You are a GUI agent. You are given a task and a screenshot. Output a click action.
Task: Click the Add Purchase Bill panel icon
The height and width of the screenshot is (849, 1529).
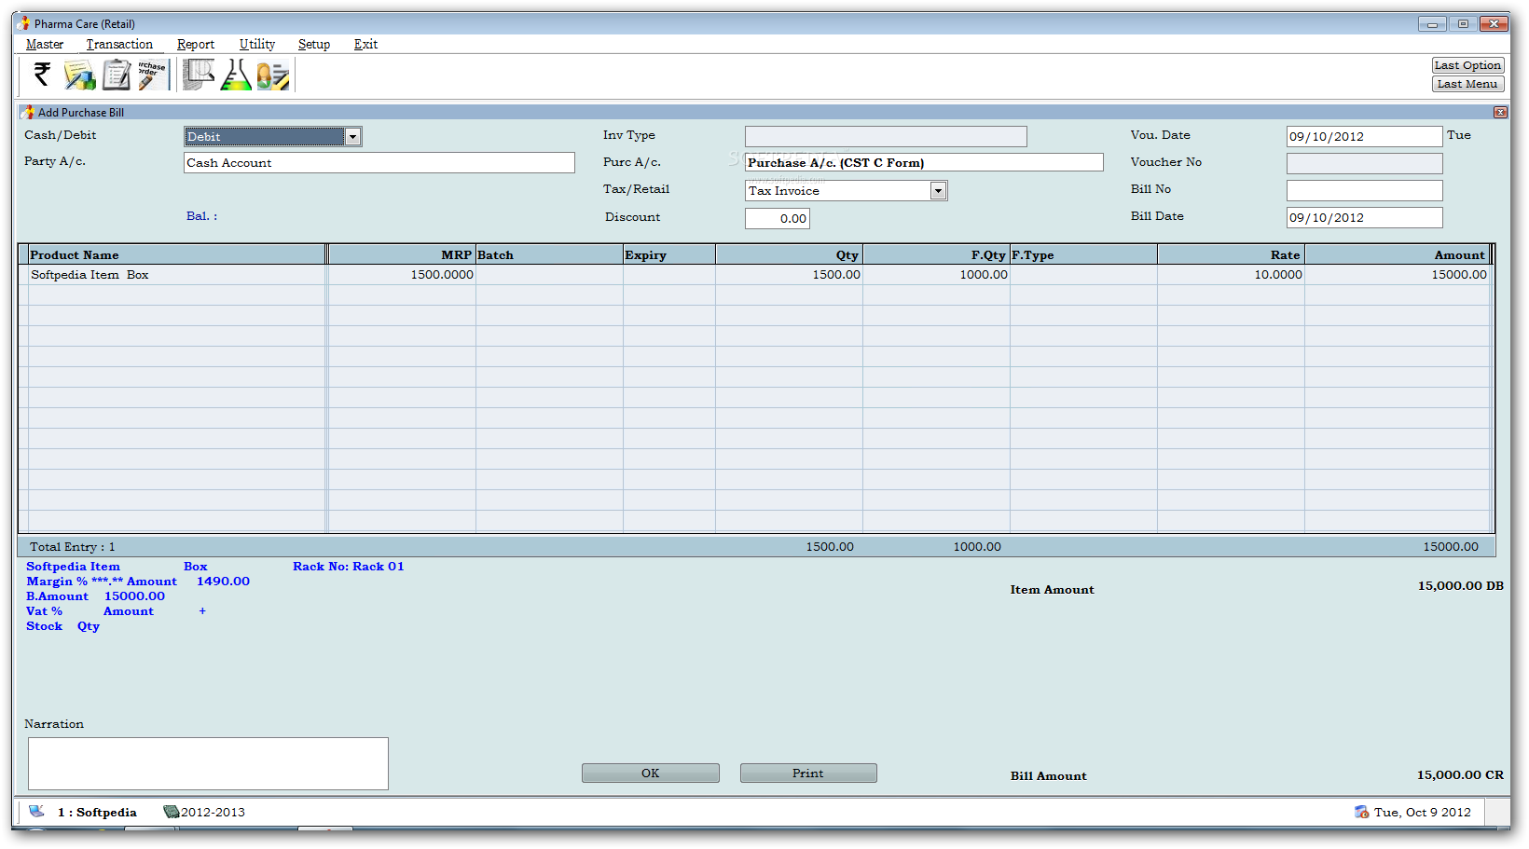coord(28,112)
